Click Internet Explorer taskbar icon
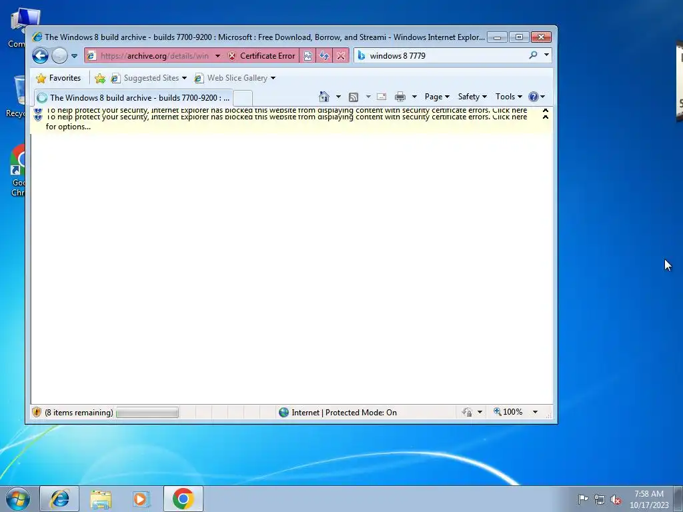Screen dimensions: 683x512 point(59,499)
